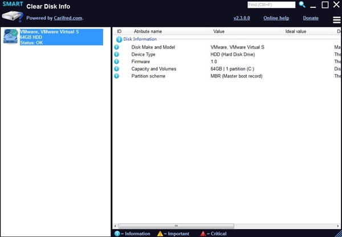Click the 'Status: OK' disk label
This screenshot has width=342, height=237.
click(x=31, y=43)
